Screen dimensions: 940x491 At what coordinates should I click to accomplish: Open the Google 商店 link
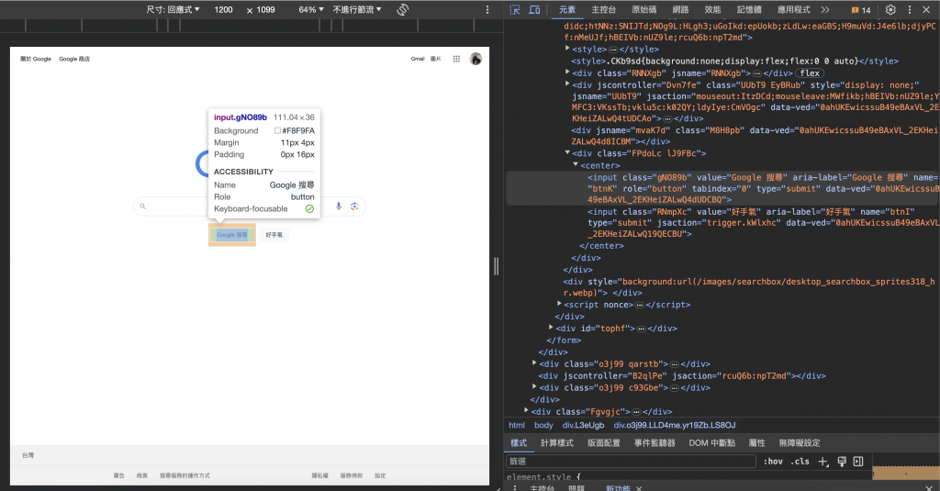tap(74, 59)
